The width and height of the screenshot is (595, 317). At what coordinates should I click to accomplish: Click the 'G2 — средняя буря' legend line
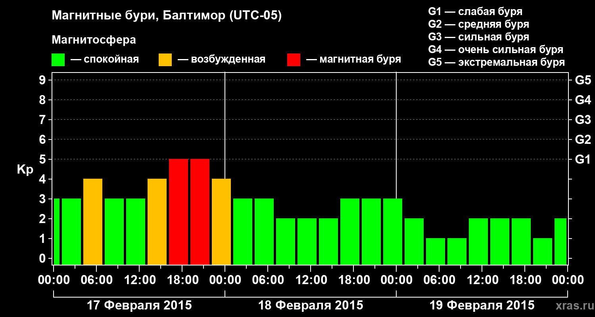pyautogui.click(x=479, y=24)
